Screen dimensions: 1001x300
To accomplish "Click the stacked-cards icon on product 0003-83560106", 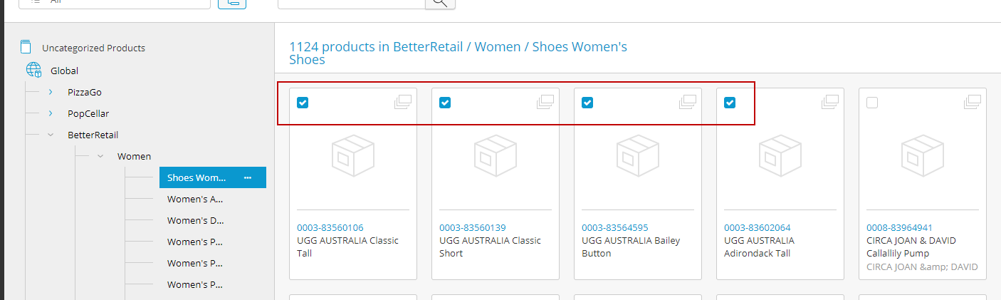I will pos(403,102).
